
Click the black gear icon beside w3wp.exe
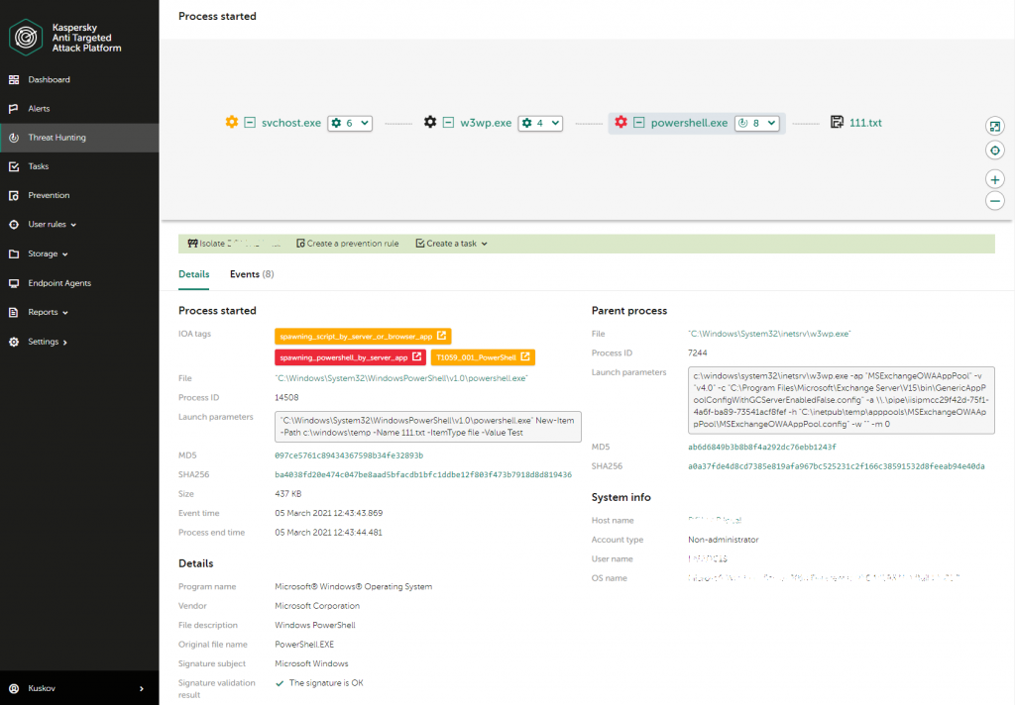pos(430,122)
